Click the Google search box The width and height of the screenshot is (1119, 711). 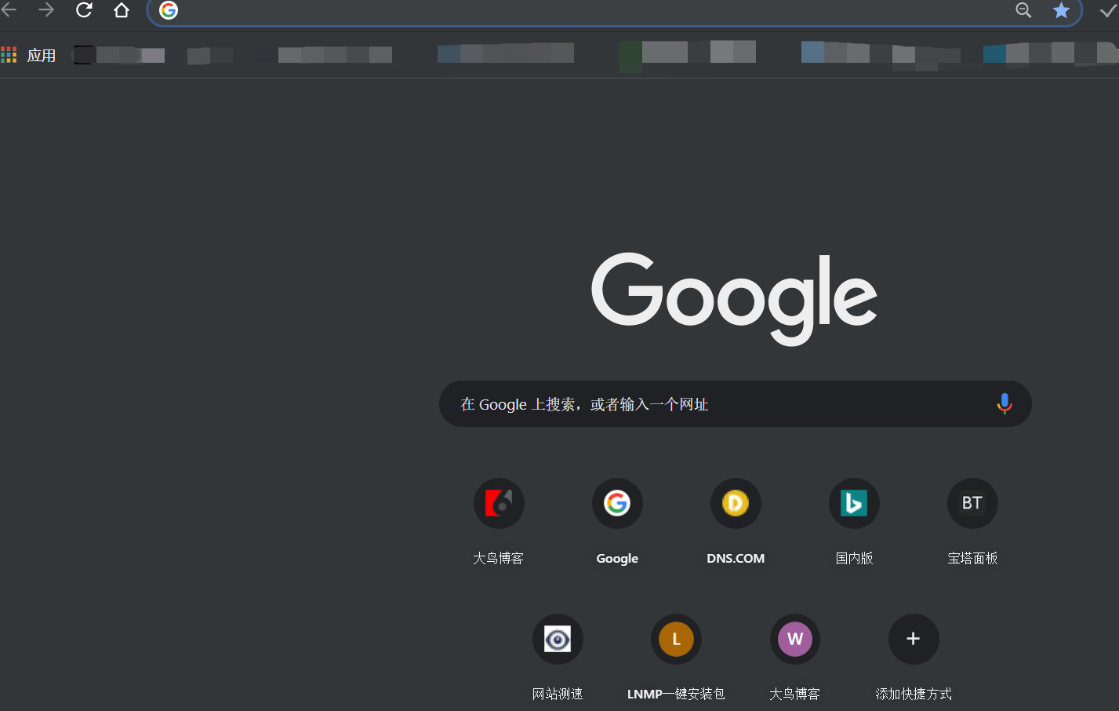point(735,404)
